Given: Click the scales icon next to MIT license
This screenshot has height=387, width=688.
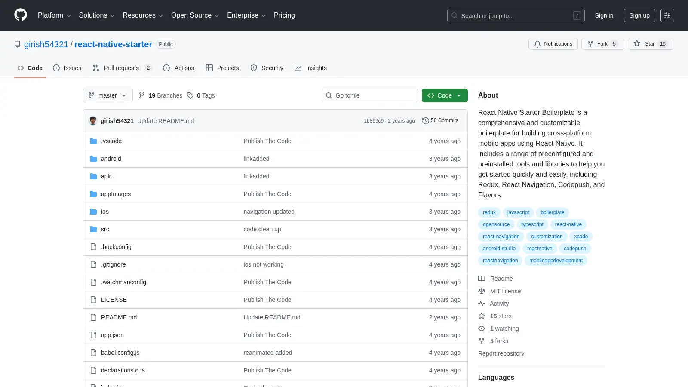Looking at the screenshot, I should pos(482,291).
